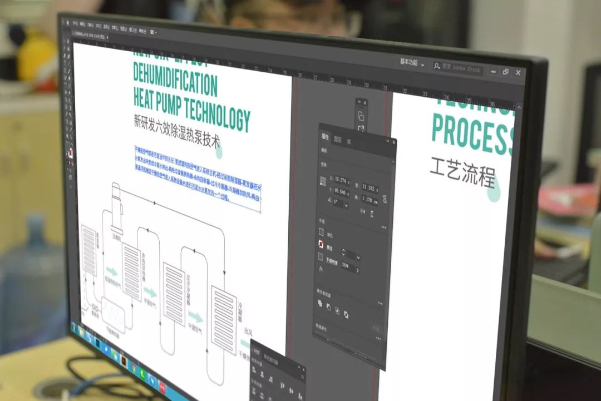Click the Intersect pathfinder icon
The height and width of the screenshot is (401, 601).
[337, 311]
